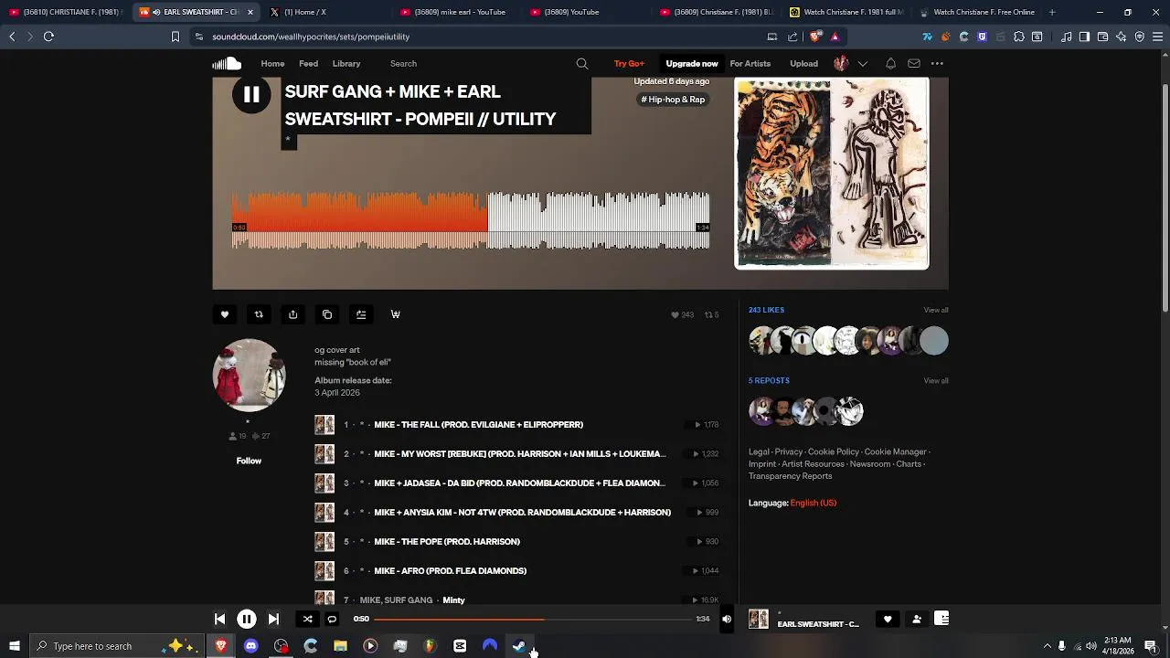Toggle shuffle in the player bar

pos(308,619)
